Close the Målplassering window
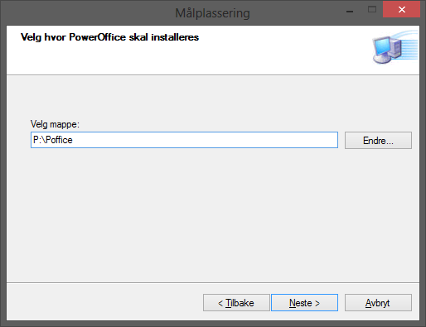Screen dimensions: 426x327 coord(401,9)
